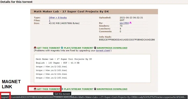
Task: Click the upper Play/Stream Torrent circle icon
Action: (62, 48)
